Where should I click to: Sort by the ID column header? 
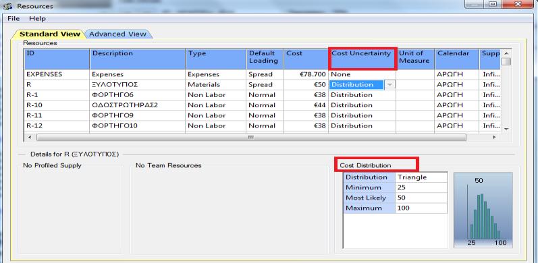coord(57,59)
